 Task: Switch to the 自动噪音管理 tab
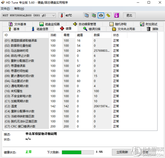84,24
